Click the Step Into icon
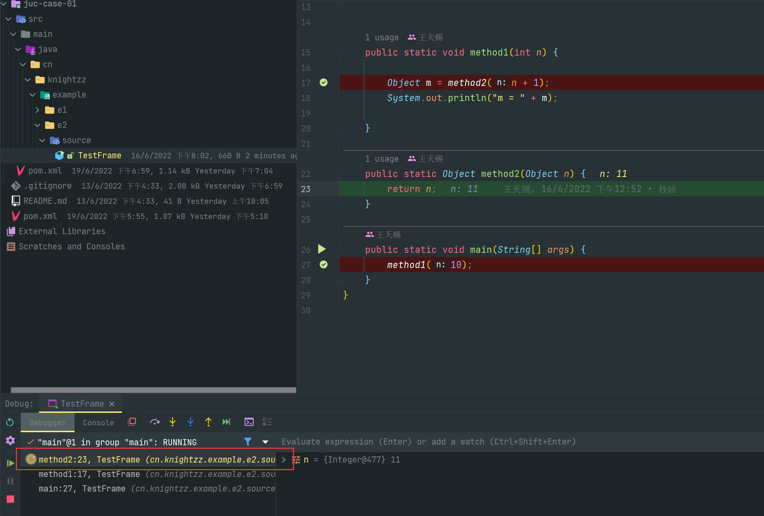 173,422
